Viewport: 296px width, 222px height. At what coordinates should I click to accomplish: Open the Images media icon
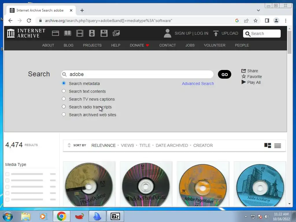[116, 34]
